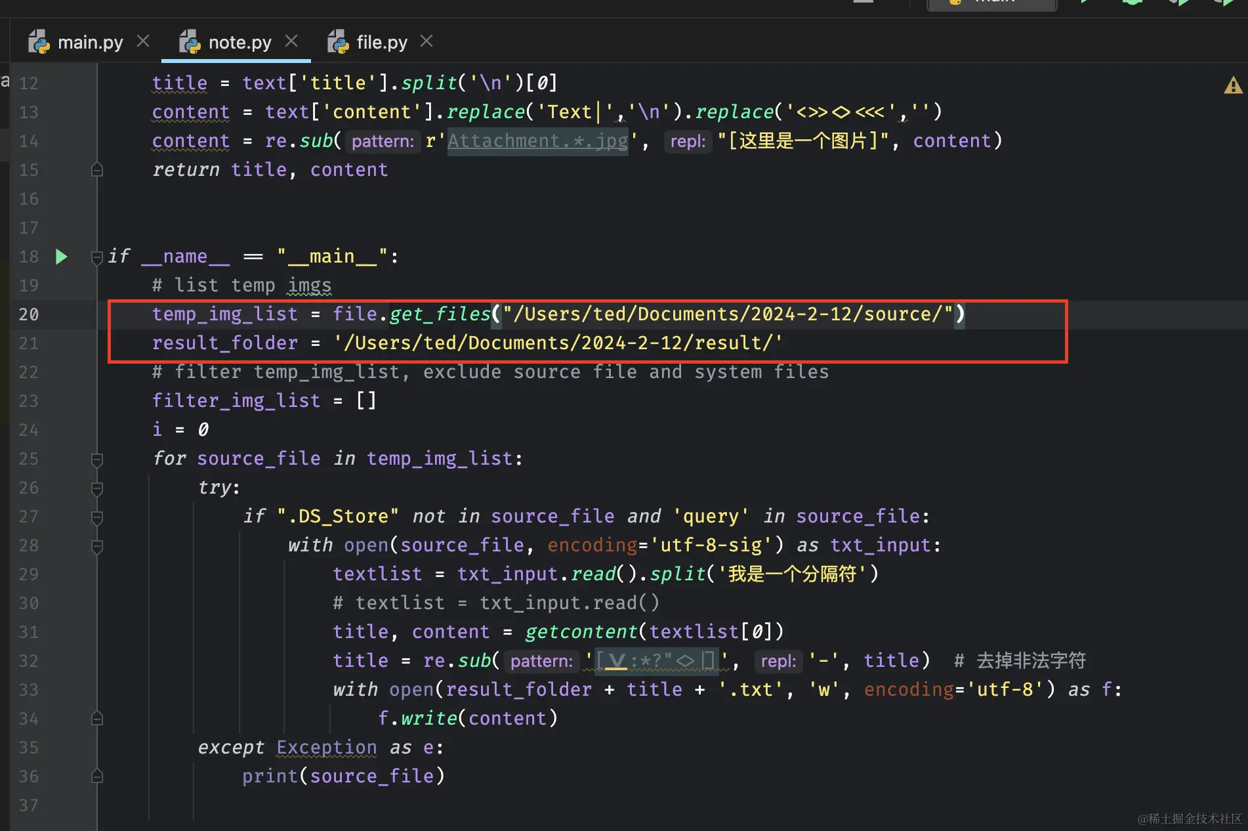The image size is (1248, 831).
Task: Click the pattern: hint on line 14
Action: point(383,141)
